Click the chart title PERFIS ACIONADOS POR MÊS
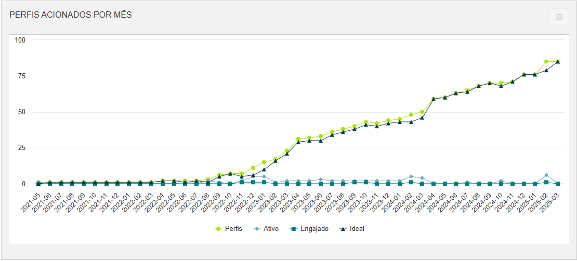The height and width of the screenshot is (261, 577). [71, 15]
